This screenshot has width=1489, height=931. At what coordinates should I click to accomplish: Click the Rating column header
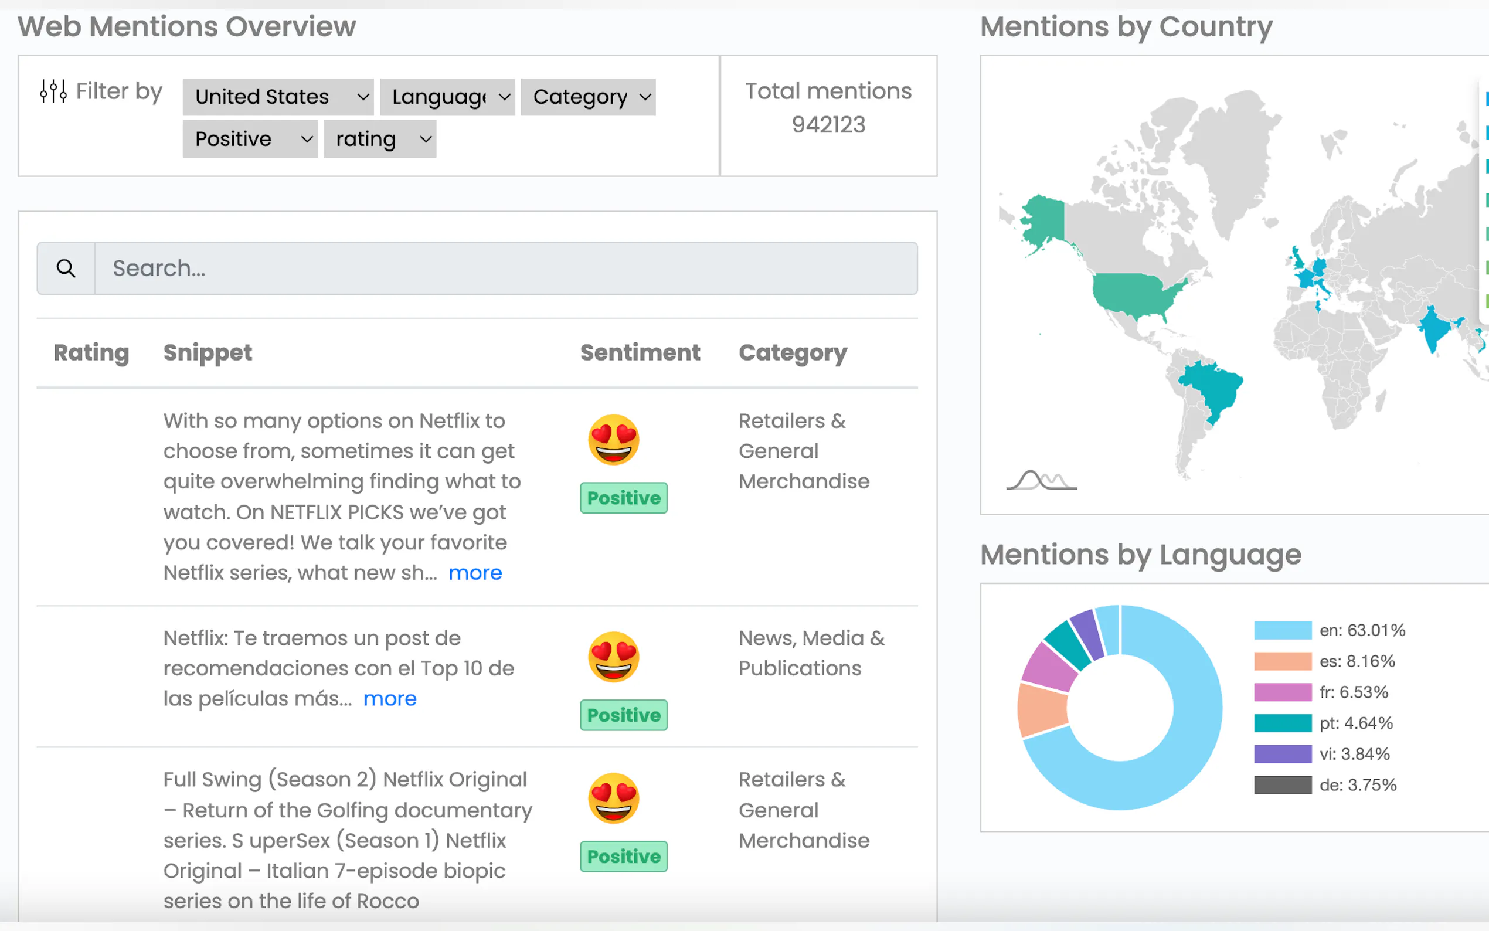tap(91, 353)
